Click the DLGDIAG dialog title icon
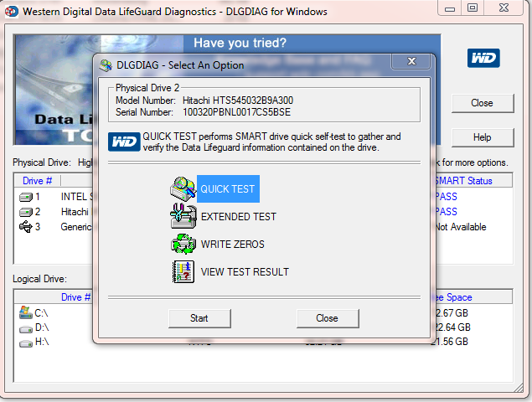This screenshot has height=402, width=532. [x=106, y=65]
